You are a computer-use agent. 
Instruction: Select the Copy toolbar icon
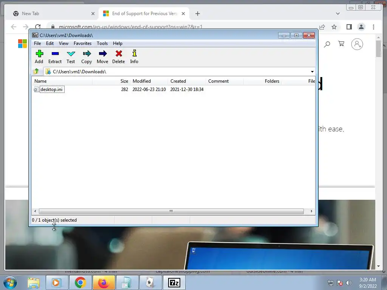pos(87,57)
